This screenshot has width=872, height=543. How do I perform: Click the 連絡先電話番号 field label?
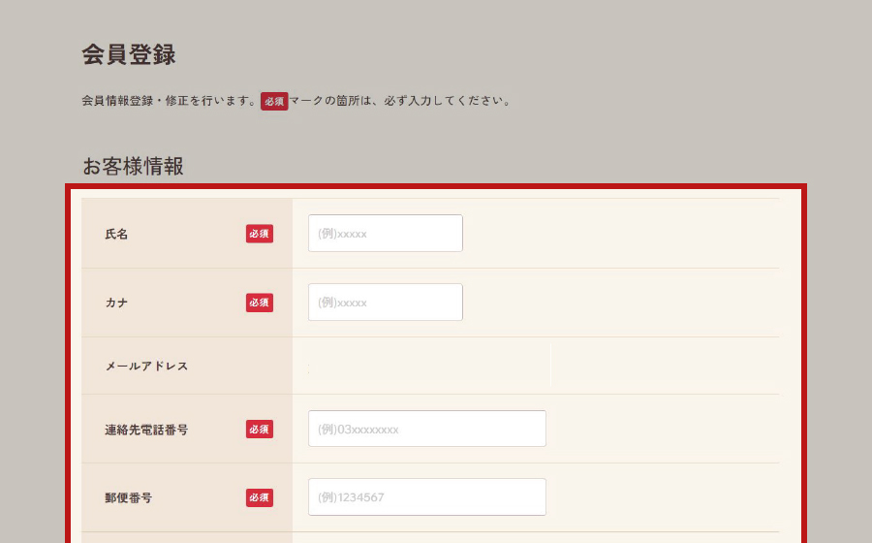146,429
